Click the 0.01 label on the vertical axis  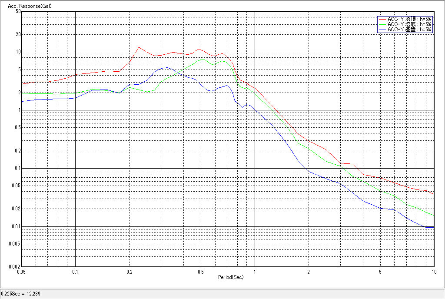tap(16, 227)
